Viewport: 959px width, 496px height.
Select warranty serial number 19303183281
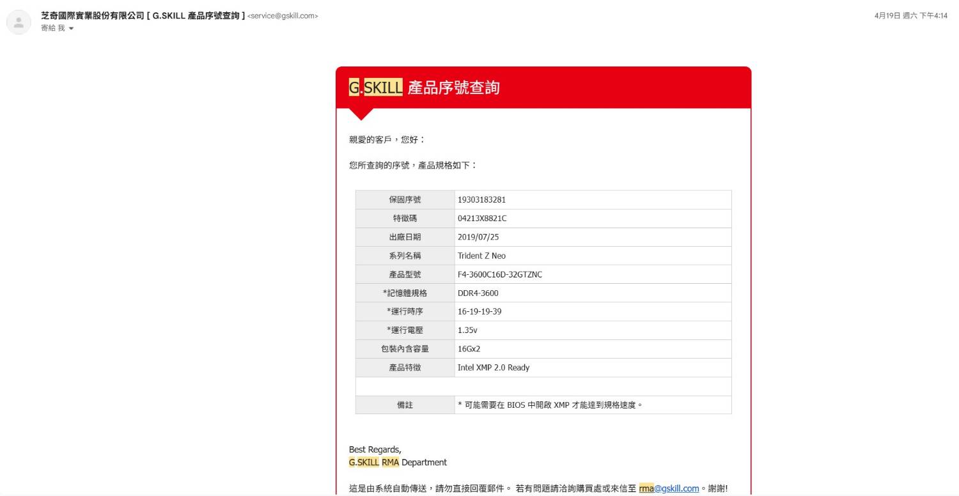click(481, 199)
